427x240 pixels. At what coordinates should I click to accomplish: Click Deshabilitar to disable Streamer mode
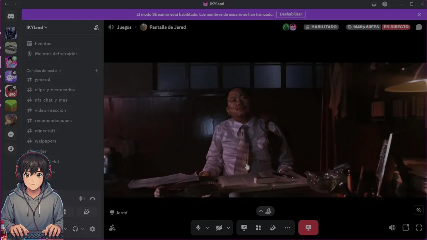coord(291,14)
